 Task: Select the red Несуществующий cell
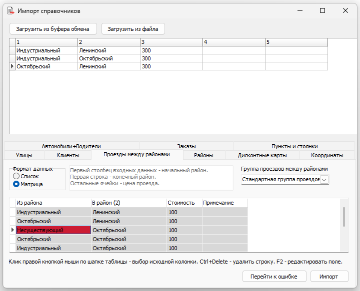tap(53, 230)
